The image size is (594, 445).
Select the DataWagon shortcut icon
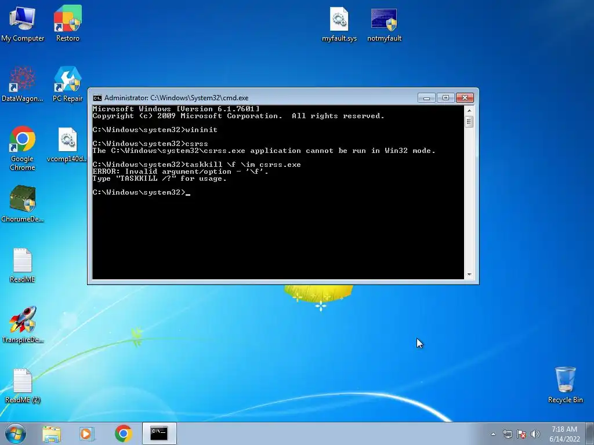coord(23,84)
